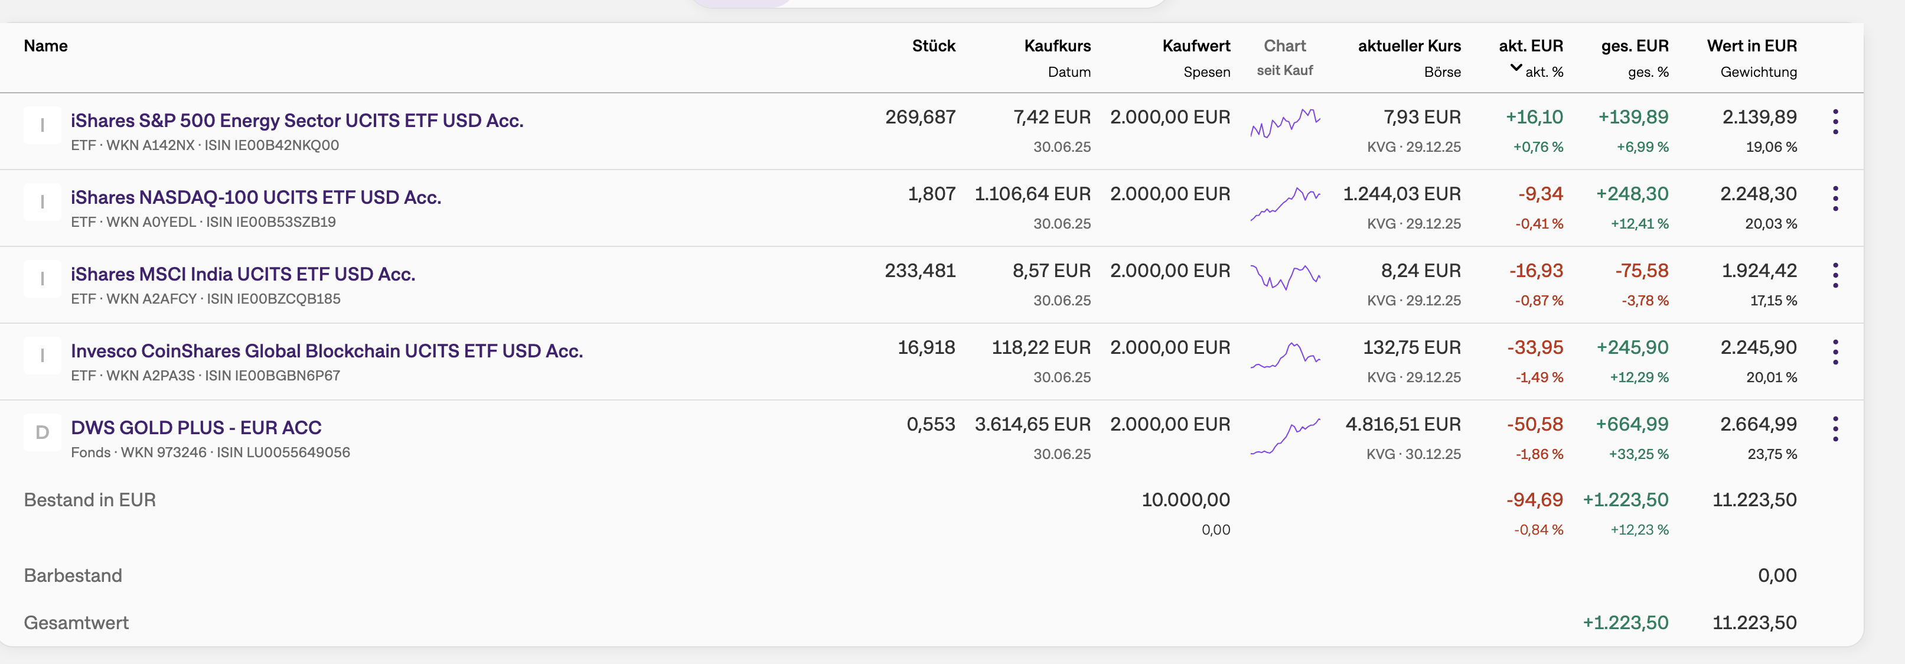Image resolution: width=1905 pixels, height=664 pixels.
Task: Open iShares NASDAQ-100 UCITS ETF link
Action: (x=256, y=197)
